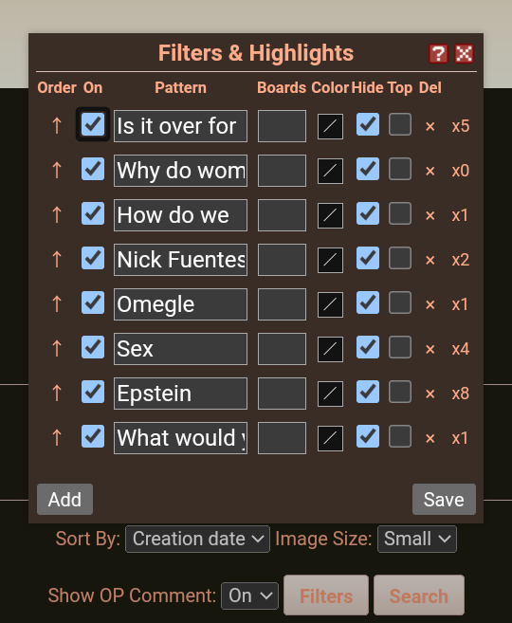Viewport: 512px width, 623px height.
Task: Click the Filters button
Action: coord(326,596)
